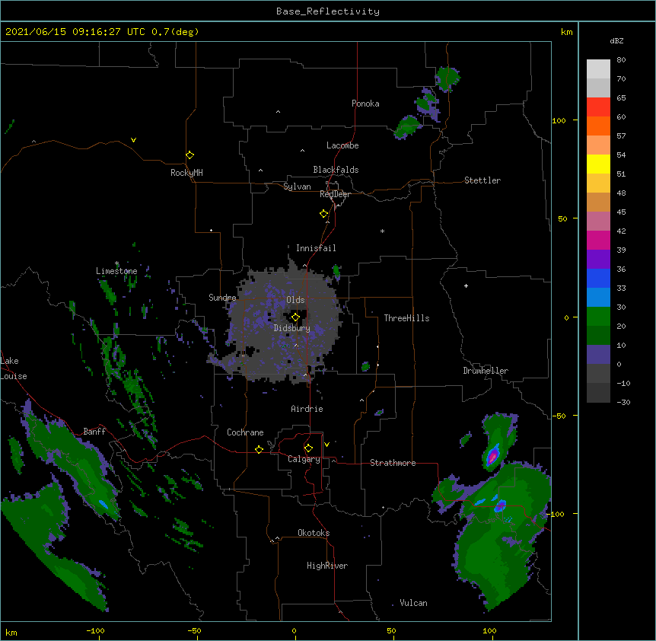Select the yellow diamond marker at Olds
The height and width of the screenshot is (641, 656).
click(295, 317)
